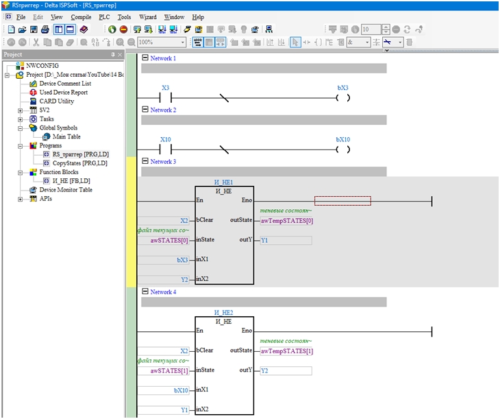Viewport: 500px width, 419px height.
Task: Open the Wizard menu
Action: 148,17
